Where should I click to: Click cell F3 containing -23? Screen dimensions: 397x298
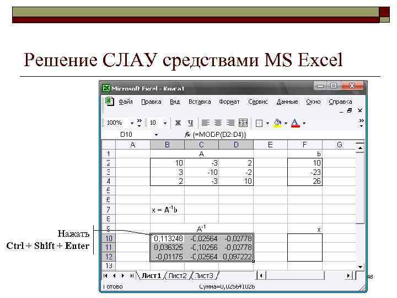pyautogui.click(x=305, y=172)
